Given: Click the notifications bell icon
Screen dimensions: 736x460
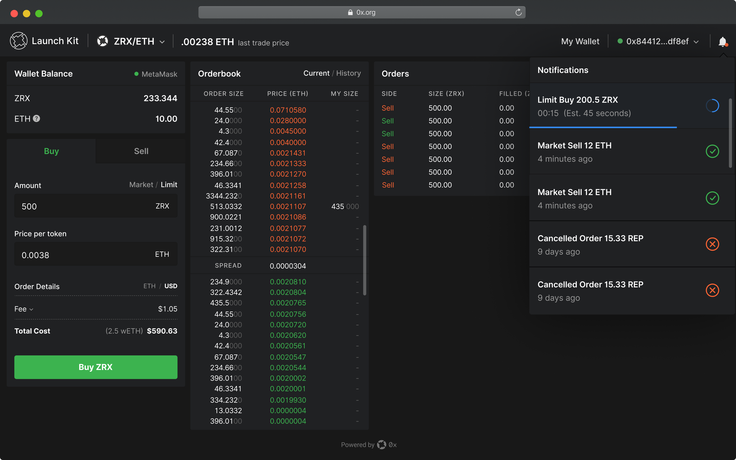Looking at the screenshot, I should [x=723, y=41].
